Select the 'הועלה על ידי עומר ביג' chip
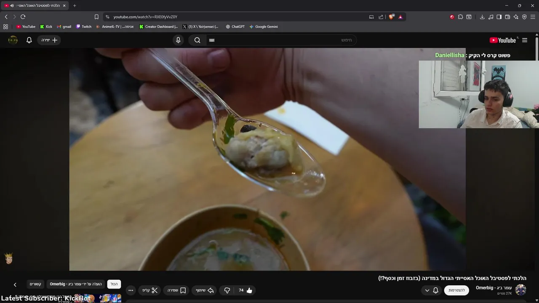The width and height of the screenshot is (539, 303). 76,284
